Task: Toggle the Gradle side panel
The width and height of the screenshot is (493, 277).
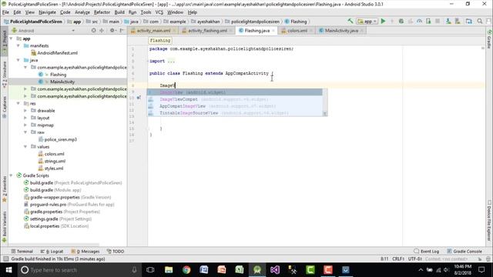Action: (x=489, y=39)
